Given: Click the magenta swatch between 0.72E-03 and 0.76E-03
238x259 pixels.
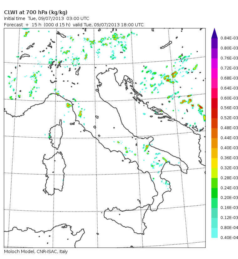Looking at the screenshot, I should 214,63.
